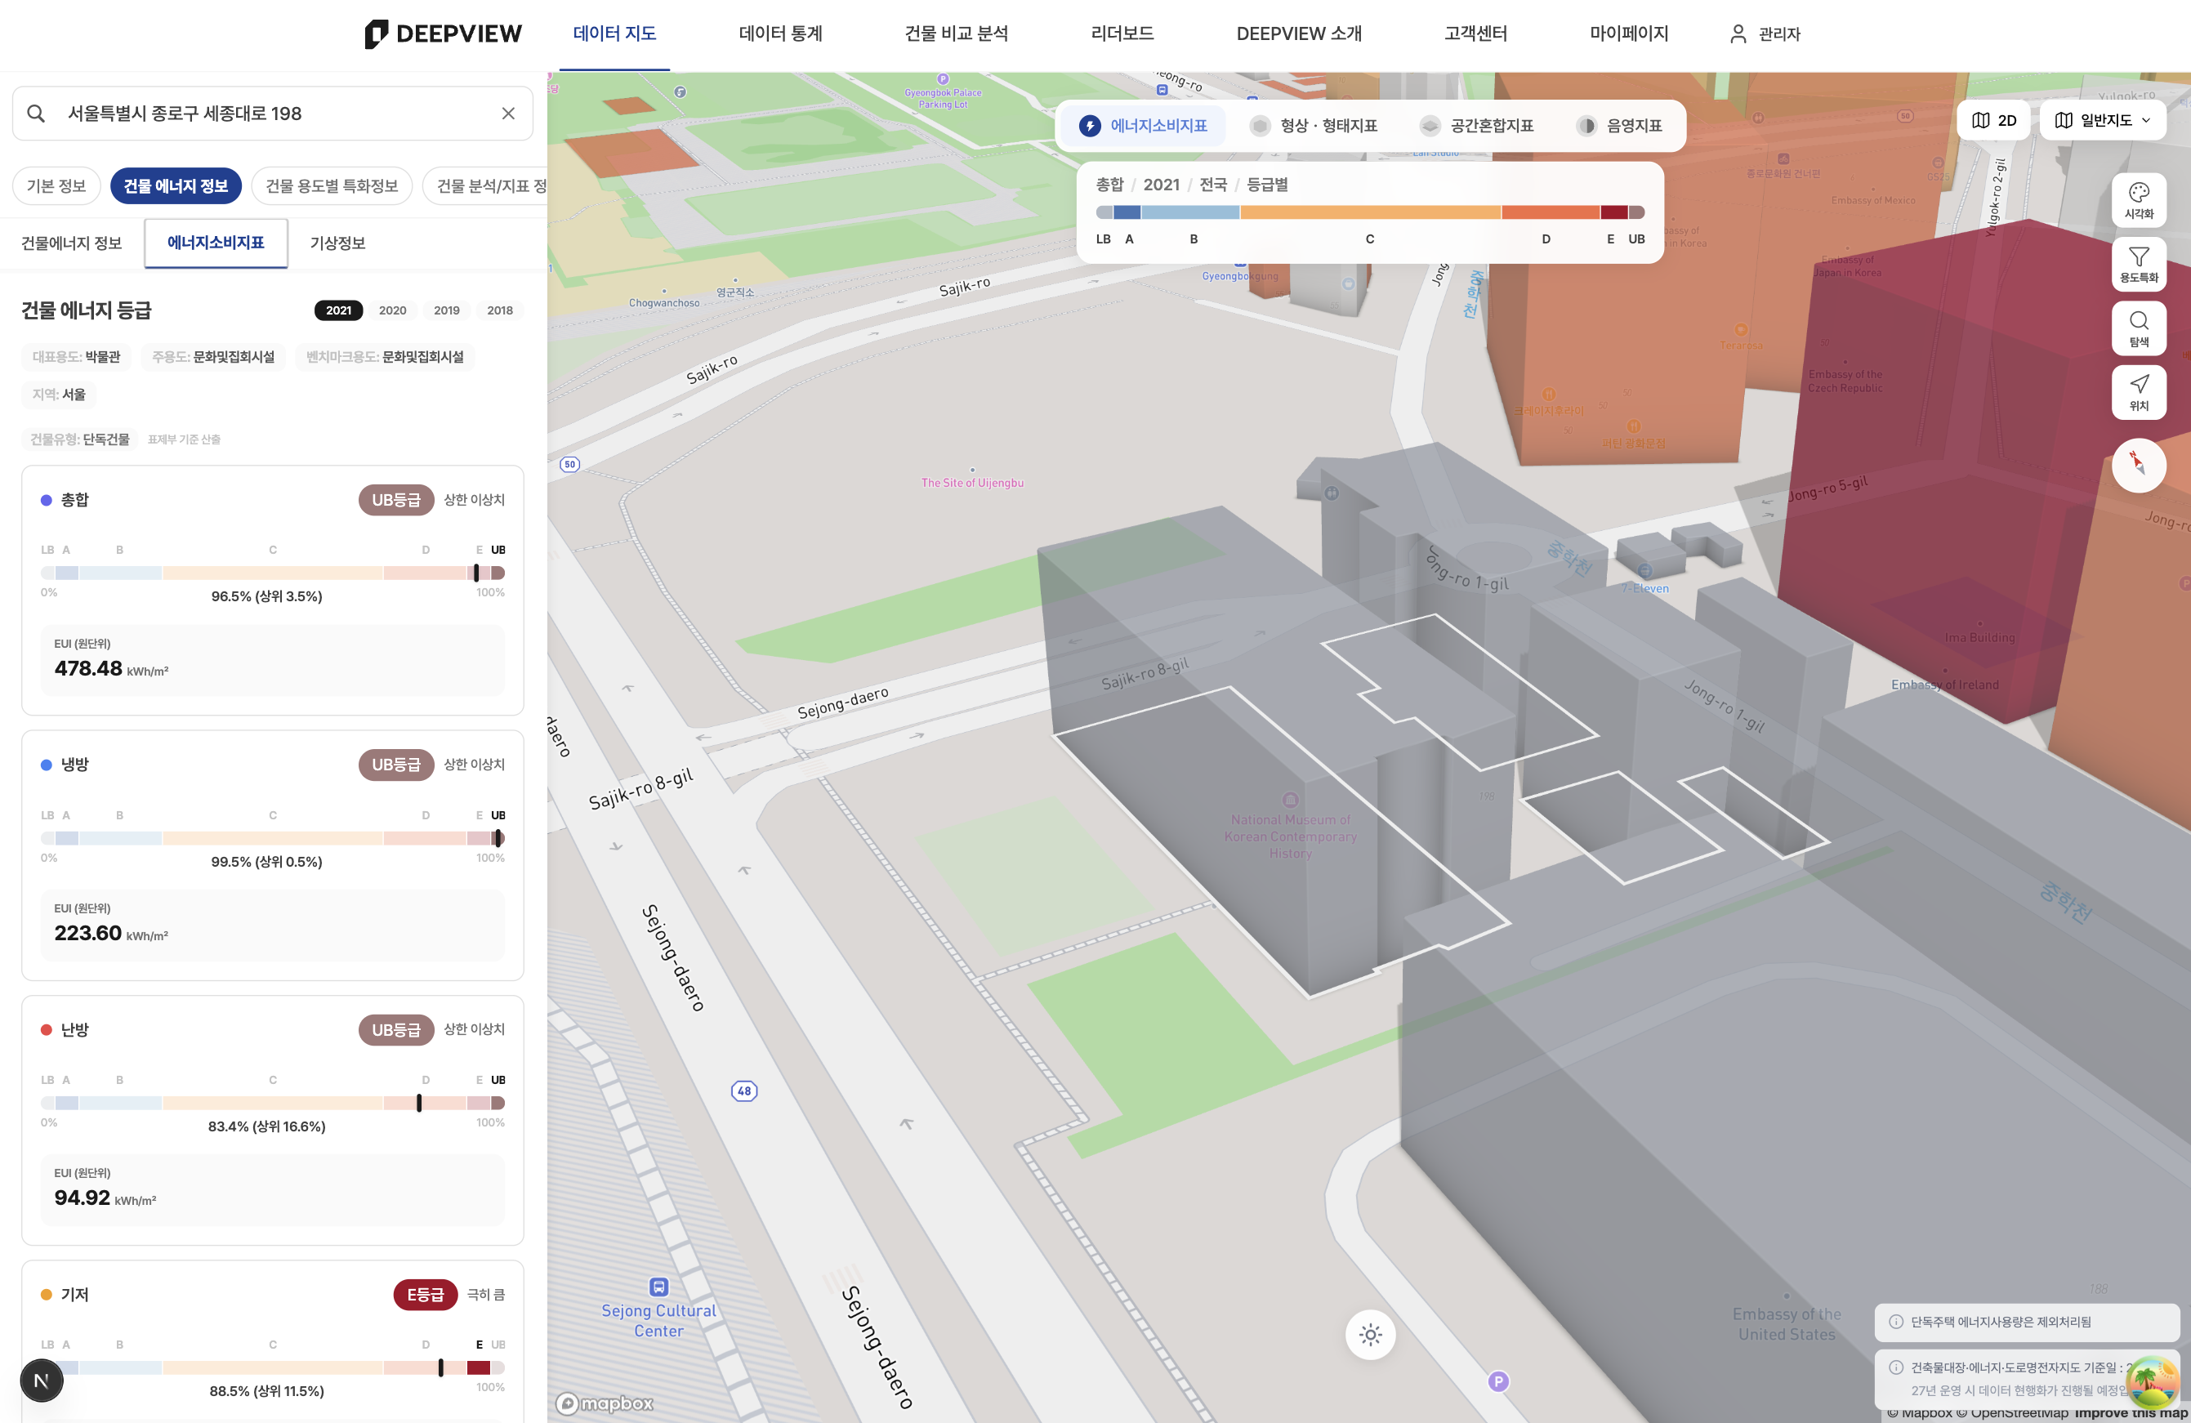Click the 난방 EUI 94.92 value
The image size is (2191, 1423).
click(82, 1198)
